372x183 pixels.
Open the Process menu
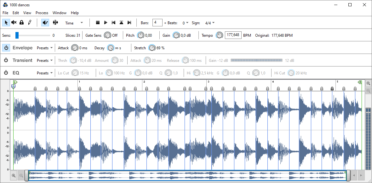coord(42,13)
